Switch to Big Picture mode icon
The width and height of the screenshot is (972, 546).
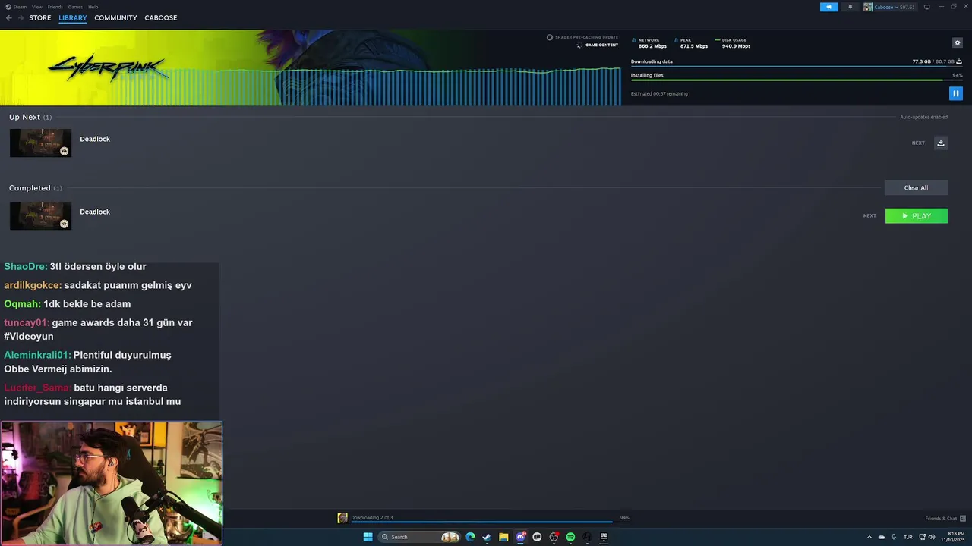click(x=926, y=7)
